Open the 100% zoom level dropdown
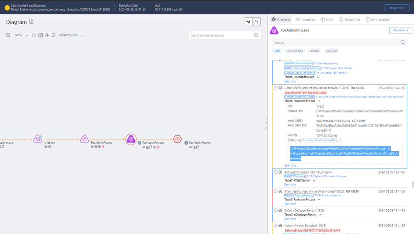The image size is (414, 234). coord(21,35)
